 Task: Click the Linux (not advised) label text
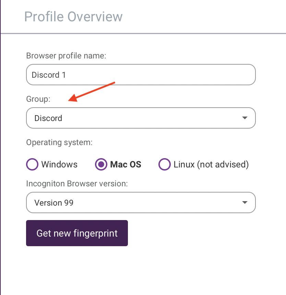pos(211,164)
